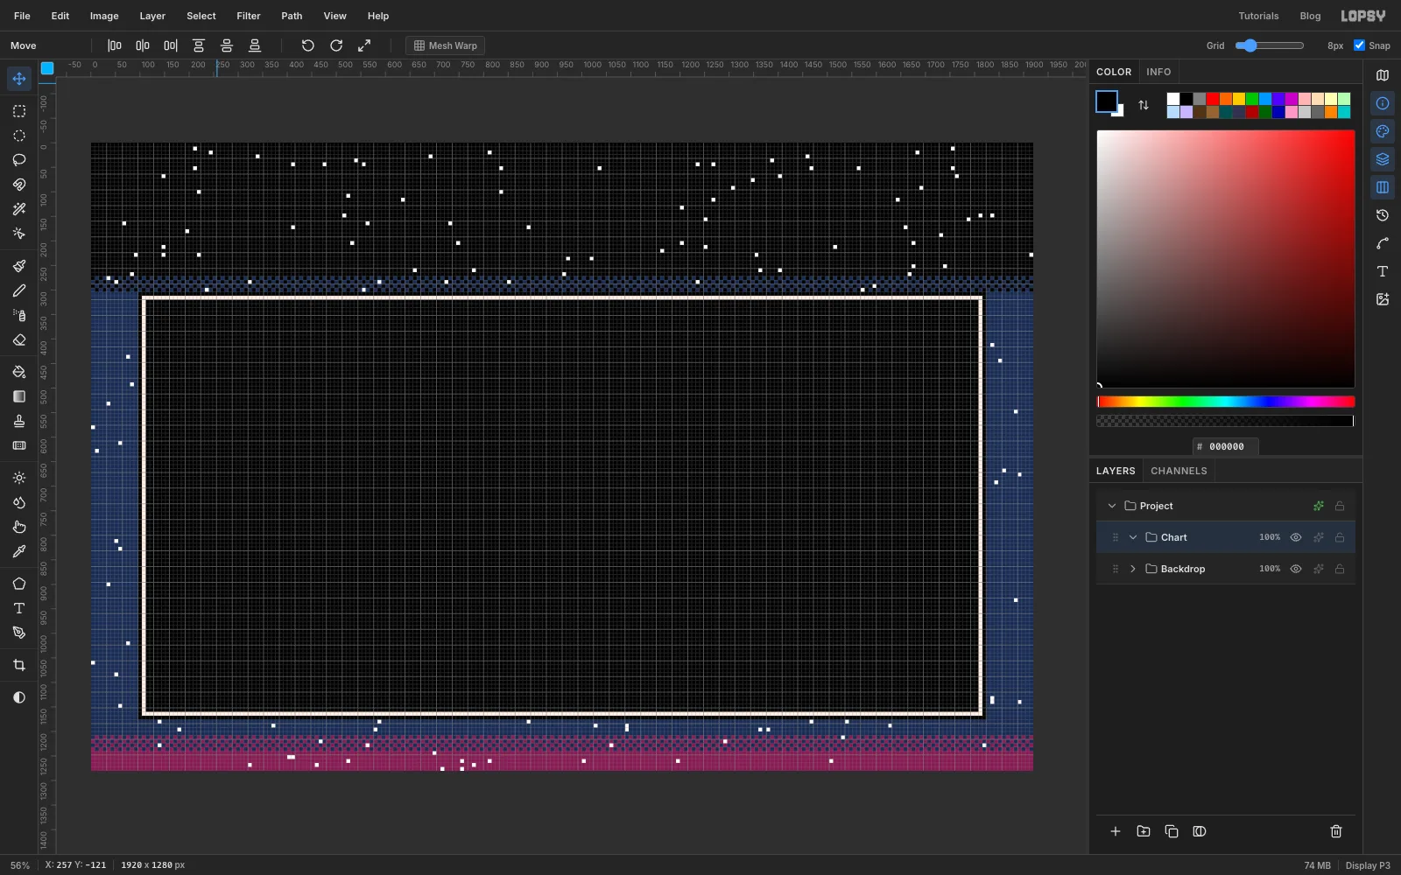
Task: Swap foreground and background colors
Action: click(1144, 105)
